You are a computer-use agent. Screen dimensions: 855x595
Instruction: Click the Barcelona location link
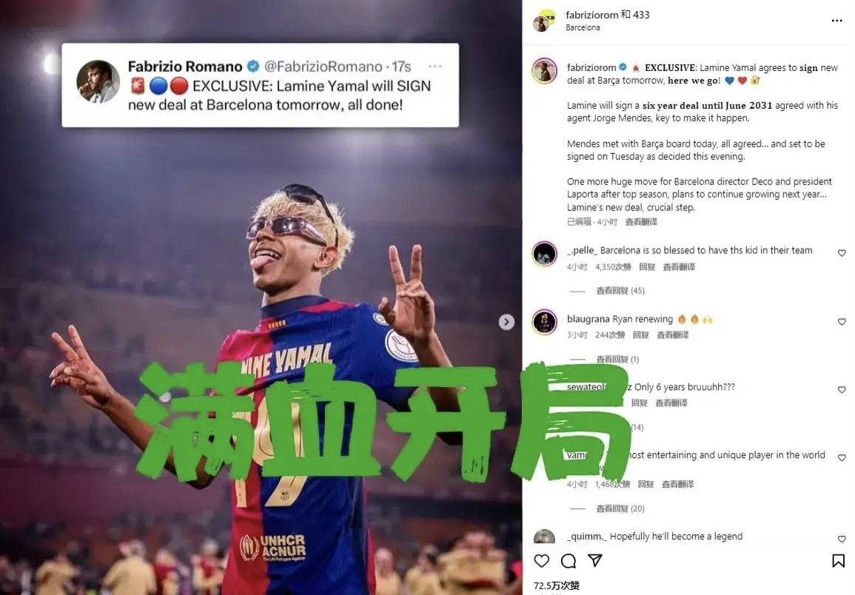[583, 27]
